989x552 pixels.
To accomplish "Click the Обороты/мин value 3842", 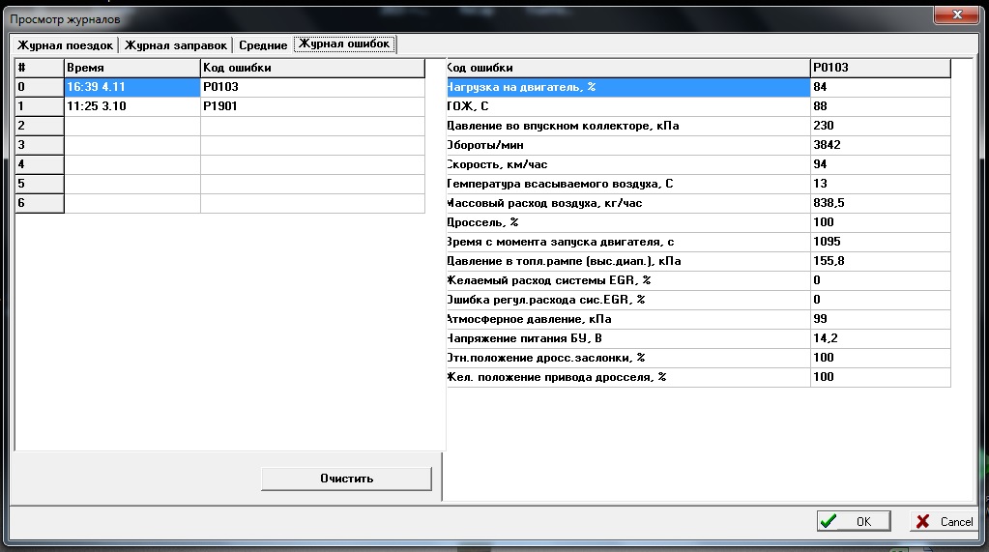I will coord(879,145).
